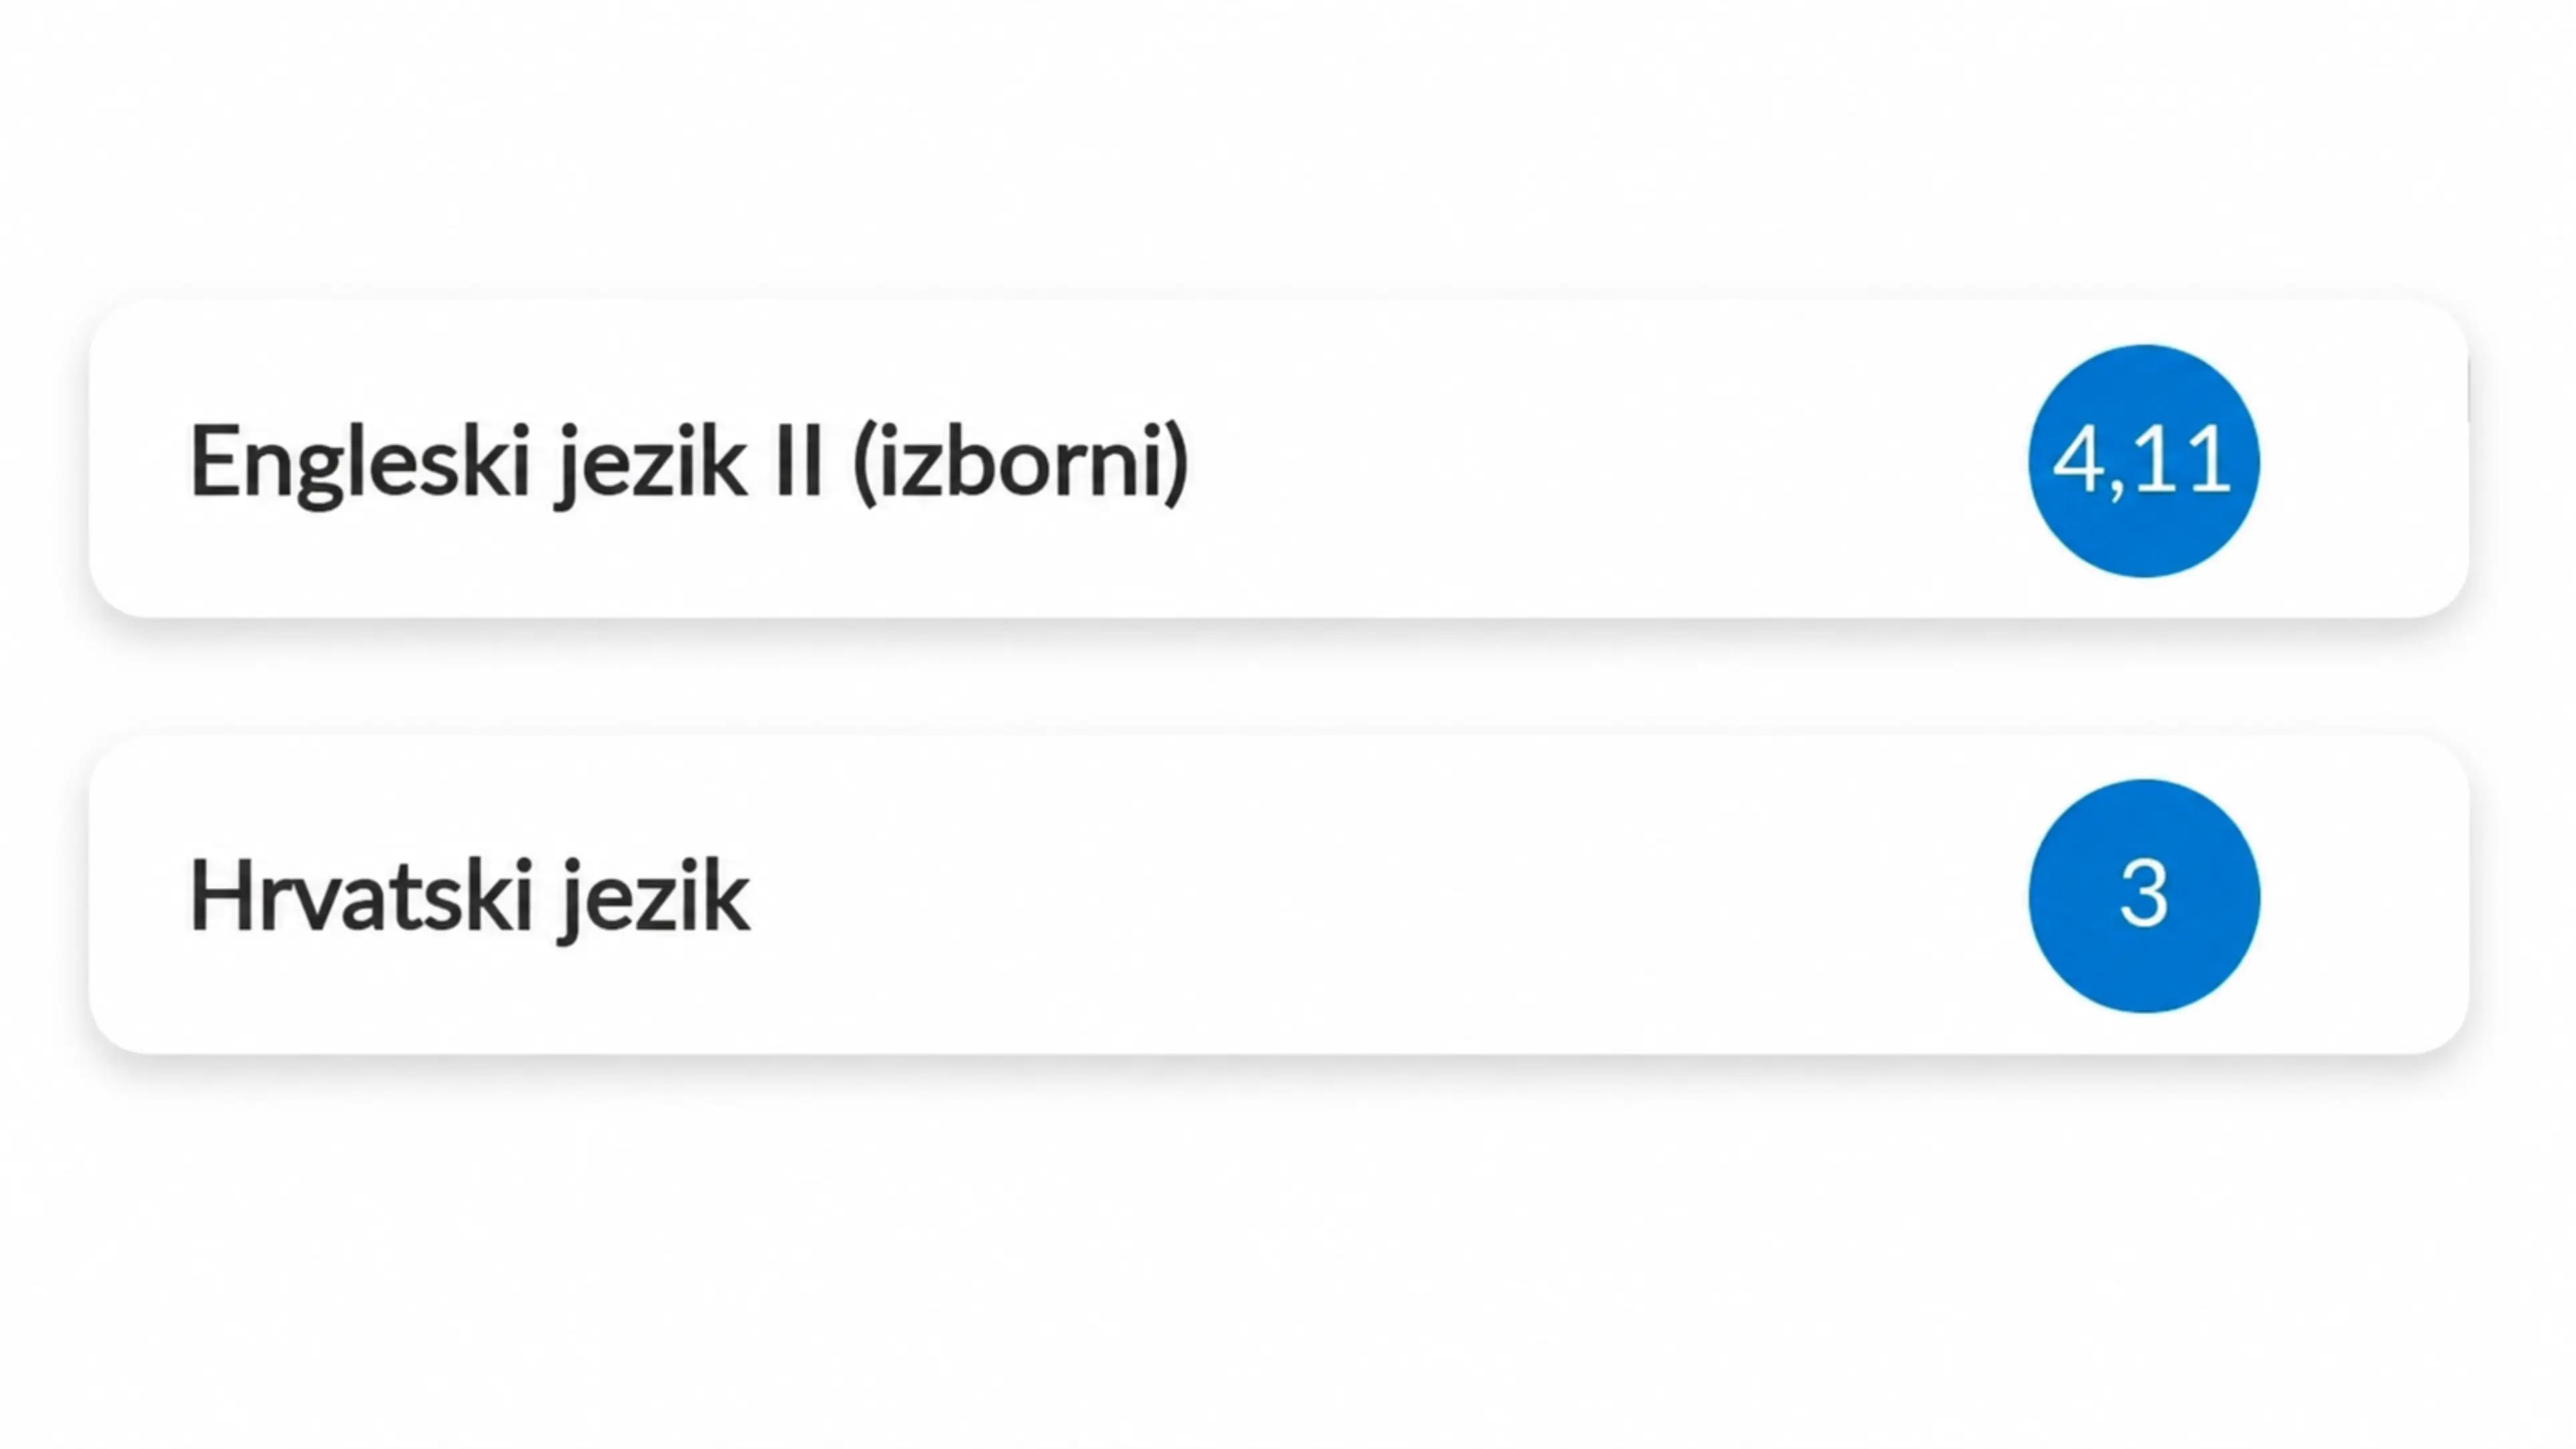Tap the circle icon next to Hrvatski jezik
Viewport: 2576px width, 1449px height.
tap(2143, 895)
